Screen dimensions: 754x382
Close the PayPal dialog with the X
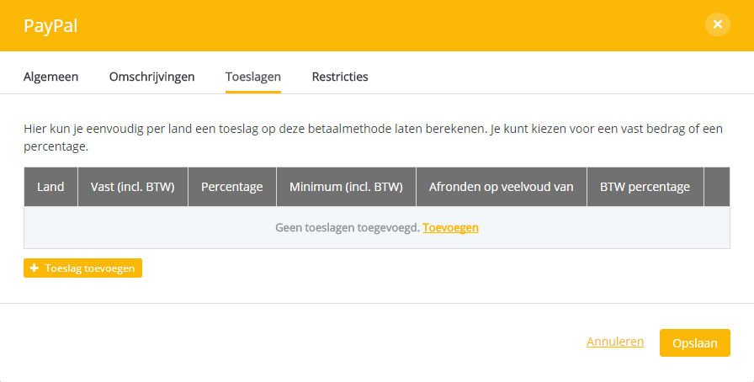point(718,24)
